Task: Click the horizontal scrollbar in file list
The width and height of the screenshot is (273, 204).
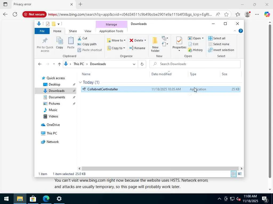Action: point(160,168)
